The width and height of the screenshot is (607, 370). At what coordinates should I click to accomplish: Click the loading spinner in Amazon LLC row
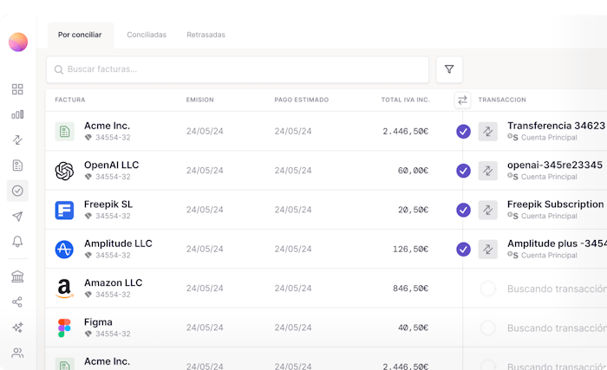click(487, 289)
